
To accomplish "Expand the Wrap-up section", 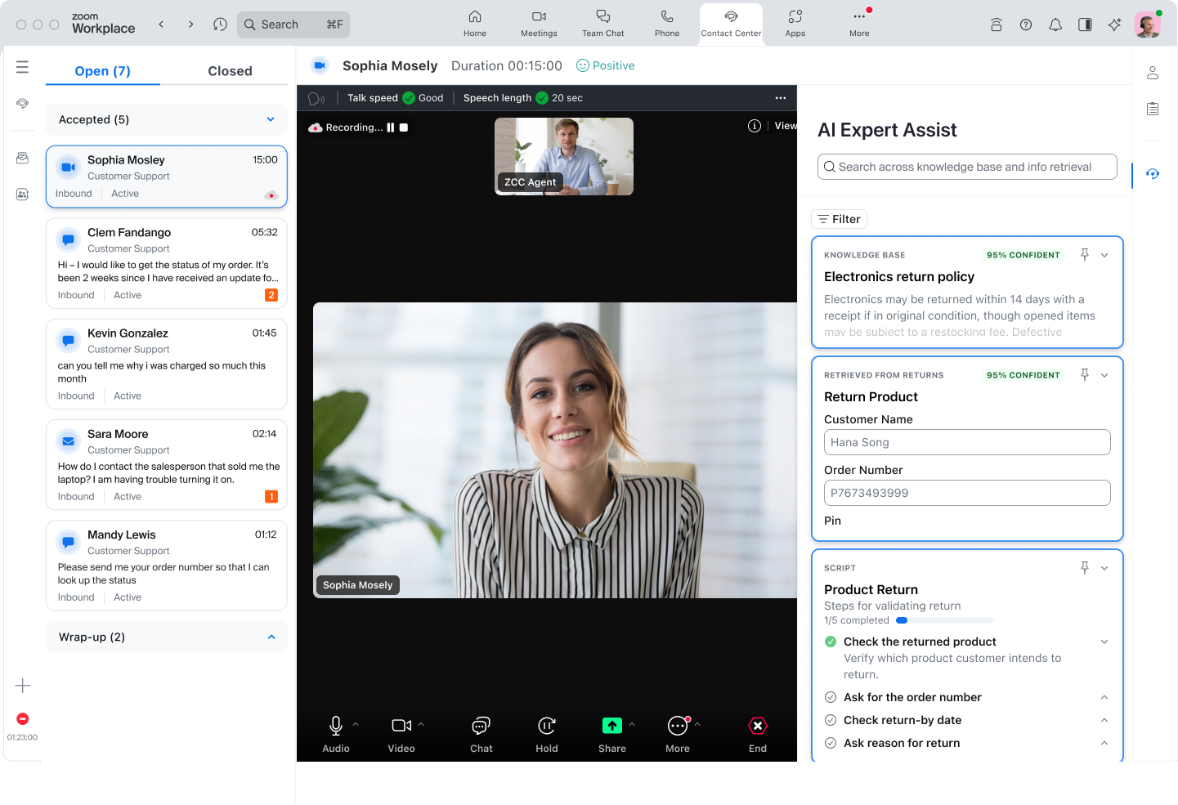I will [271, 637].
